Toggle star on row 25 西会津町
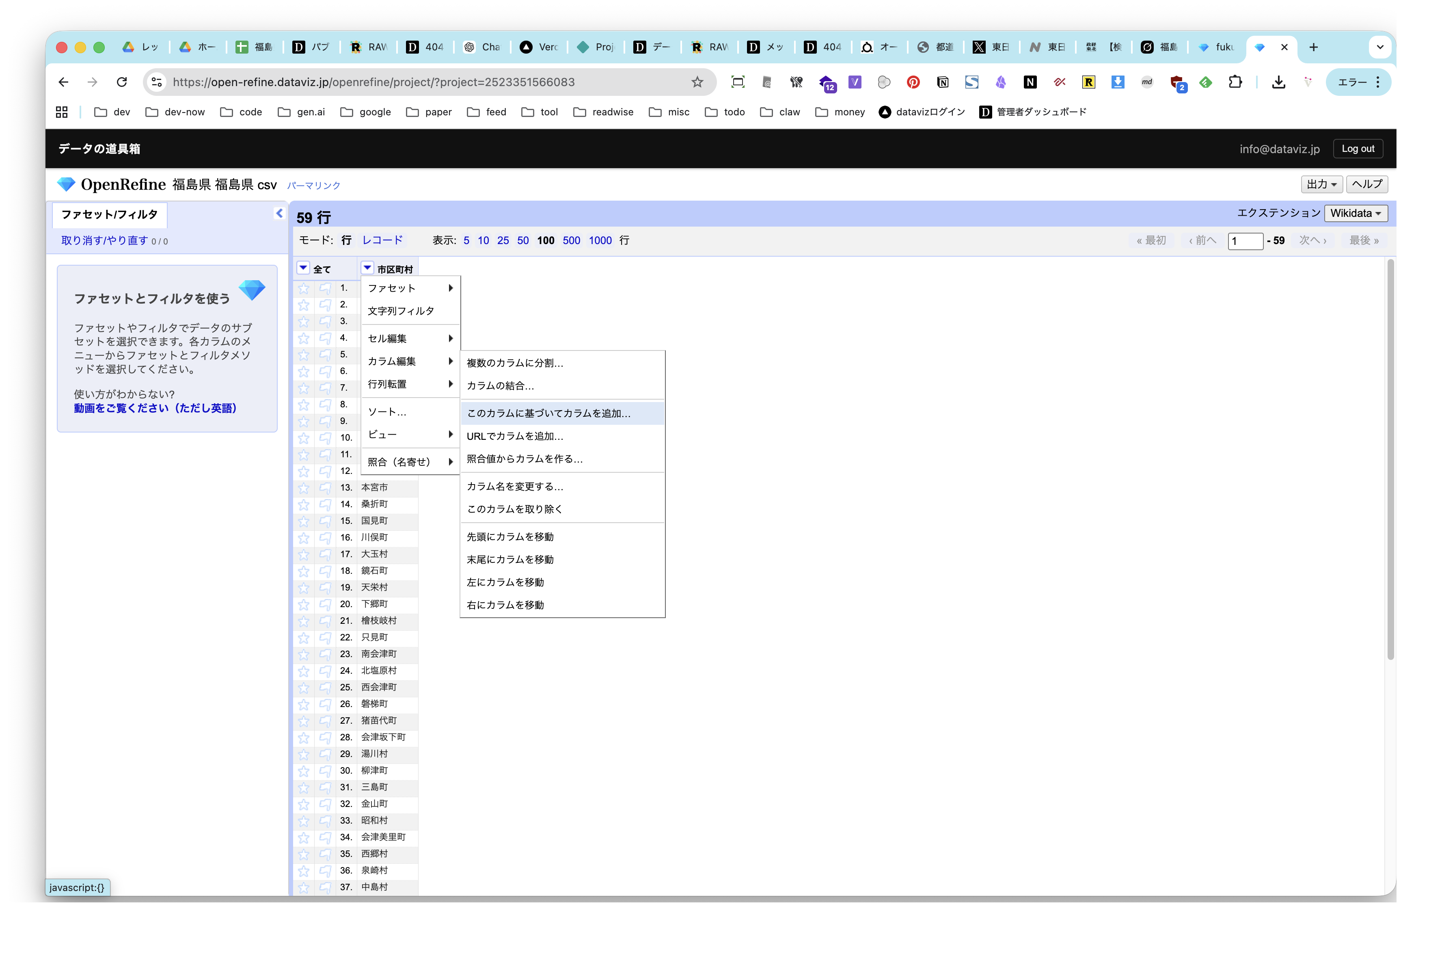Image resolution: width=1442 pixels, height=956 pixels. pos(304,687)
